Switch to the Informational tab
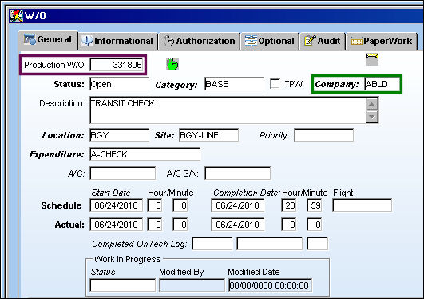The width and height of the screenshot is (424, 299). (x=117, y=41)
